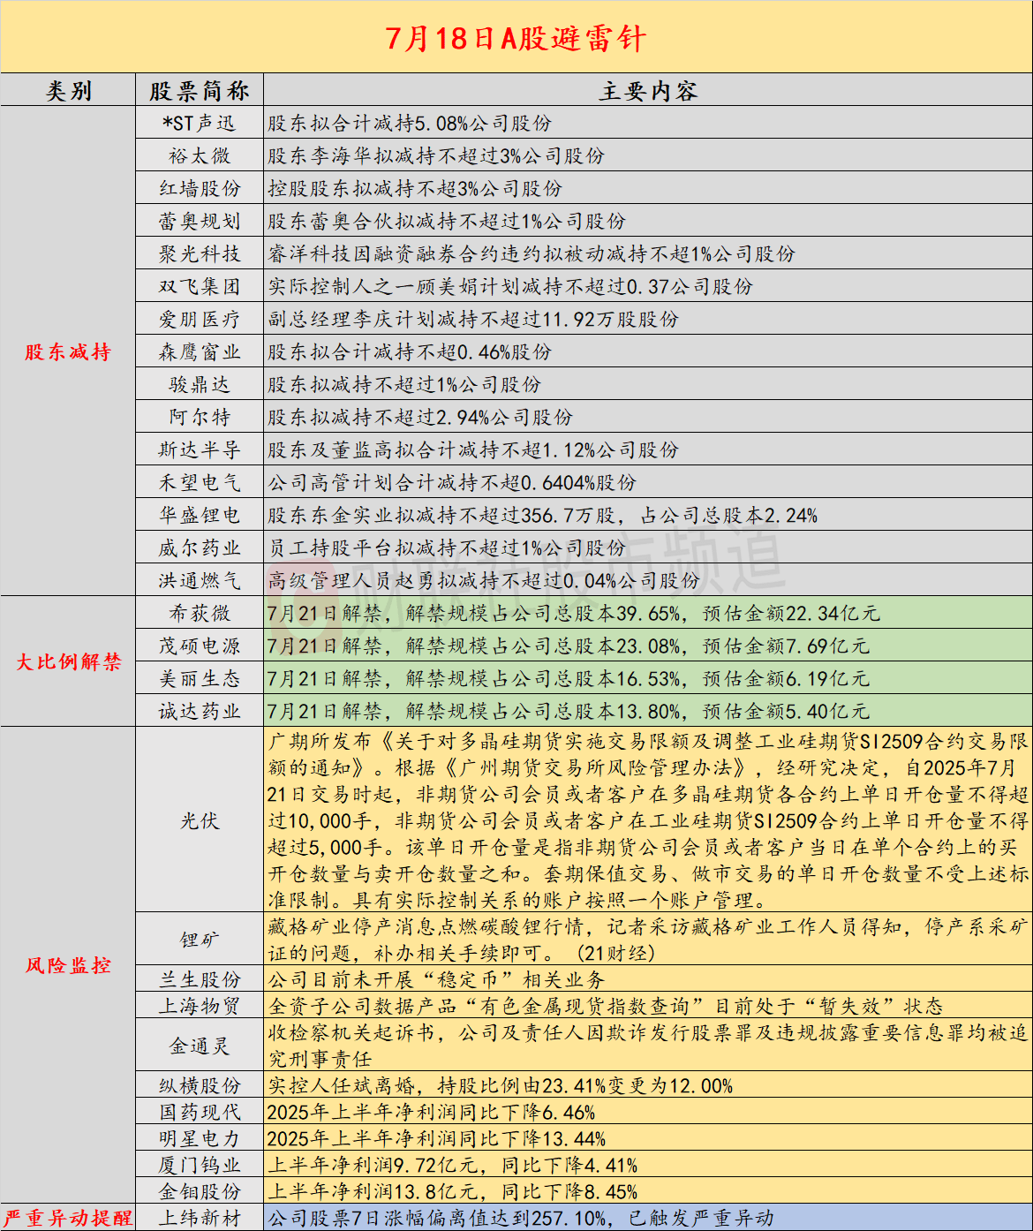Select the 光伏 sector cell
This screenshot has height=1231, width=1033.
pyautogui.click(x=200, y=820)
